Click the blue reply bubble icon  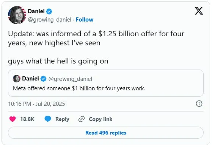(48, 119)
